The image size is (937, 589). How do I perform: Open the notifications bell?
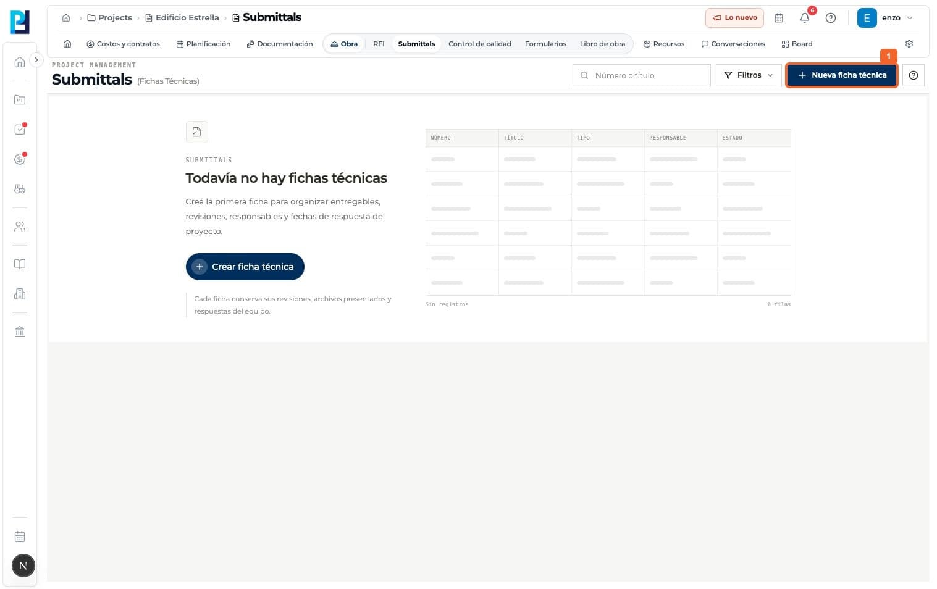pyautogui.click(x=805, y=18)
